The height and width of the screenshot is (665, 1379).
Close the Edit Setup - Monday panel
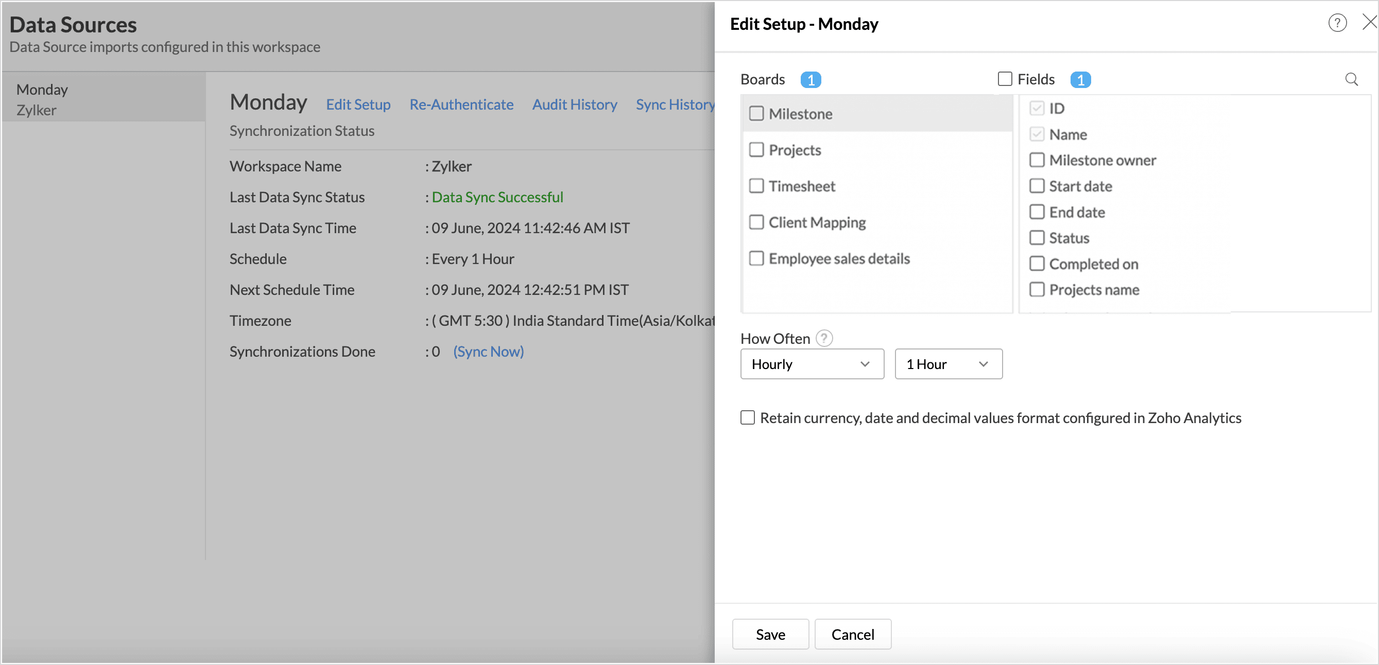[1370, 22]
